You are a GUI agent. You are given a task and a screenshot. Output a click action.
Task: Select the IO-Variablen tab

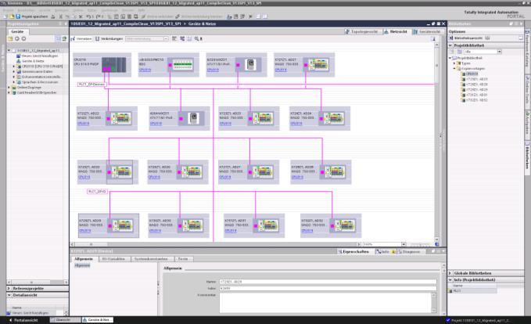click(x=113, y=258)
